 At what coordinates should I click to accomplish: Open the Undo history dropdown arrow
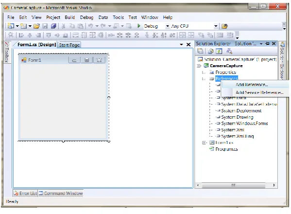tap(97, 26)
